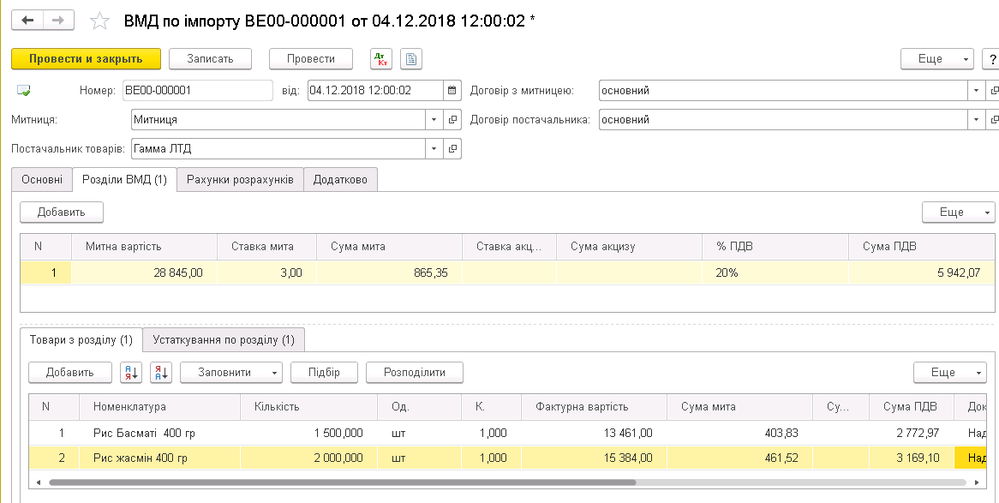
Task: Open the goods table Еще menu
Action: tap(950, 373)
